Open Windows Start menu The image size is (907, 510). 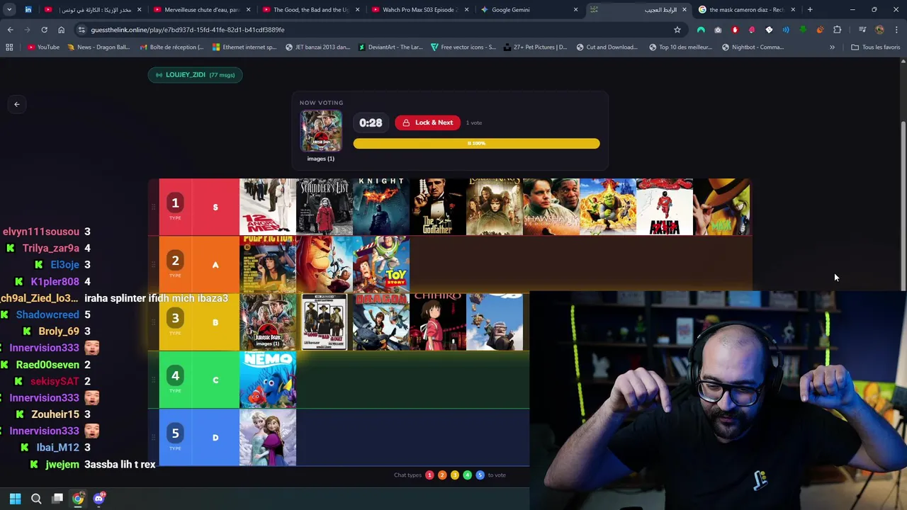pyautogui.click(x=15, y=499)
